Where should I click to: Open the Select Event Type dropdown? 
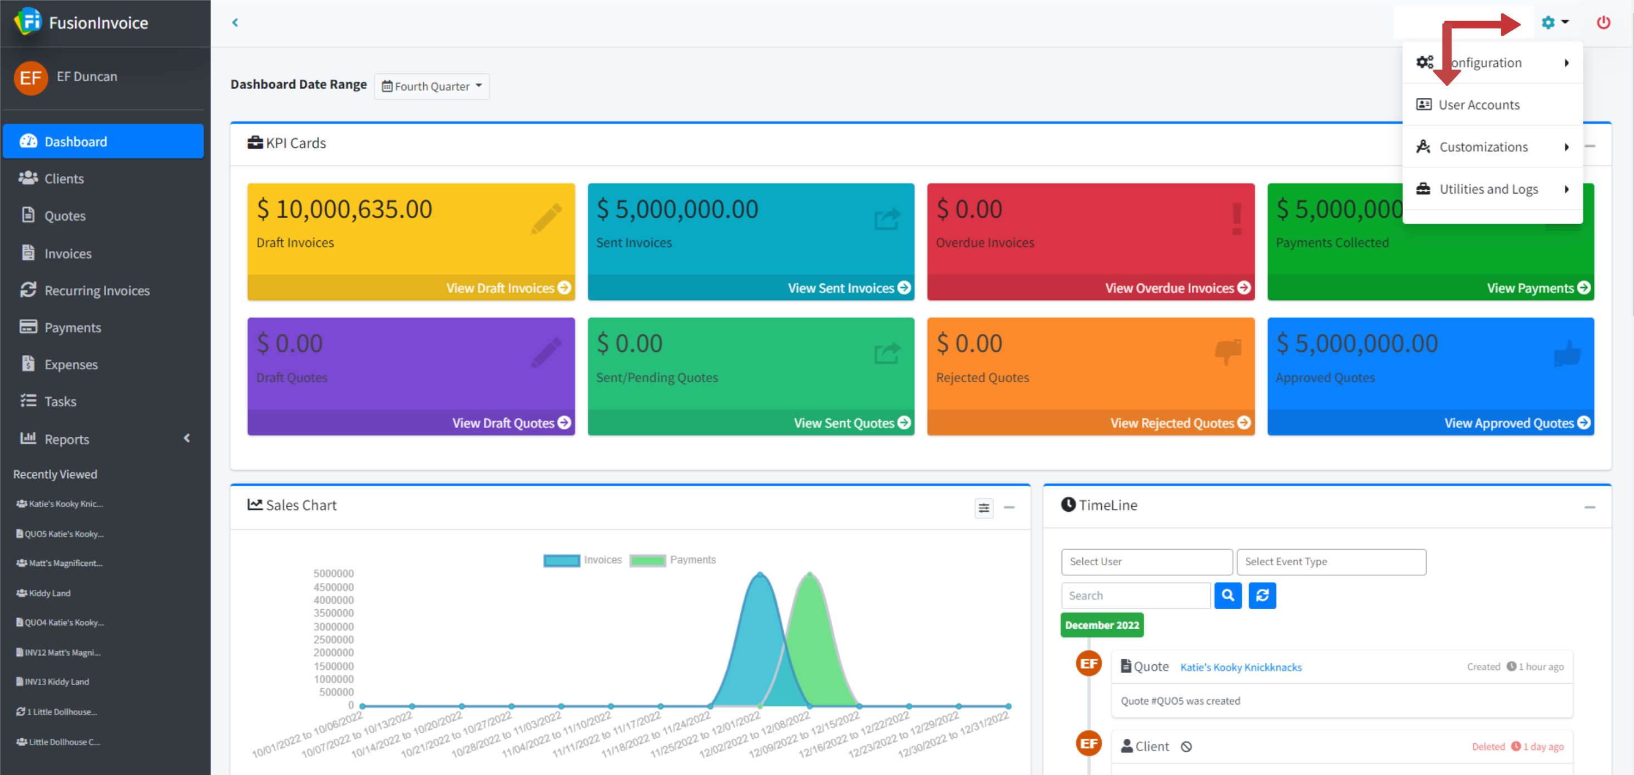point(1331,562)
